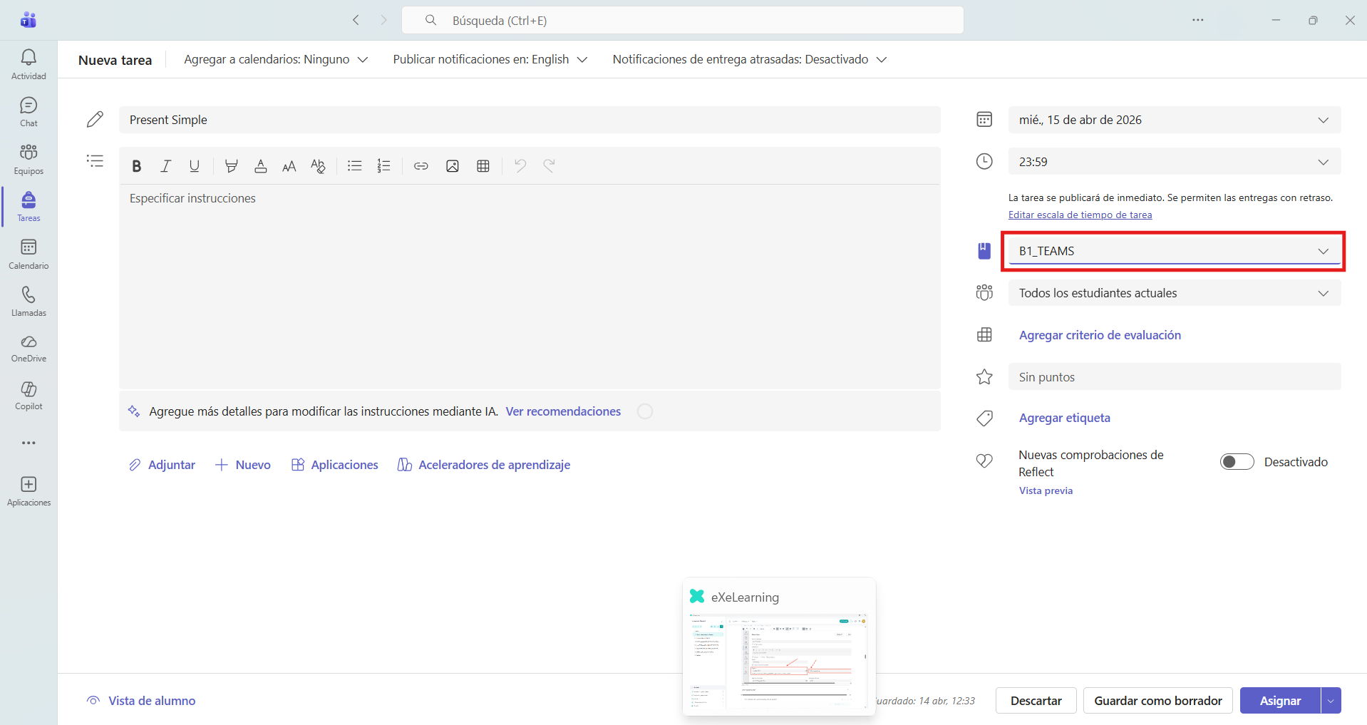Open Calendario from the sidebar
The width and height of the screenshot is (1367, 725).
(x=29, y=254)
